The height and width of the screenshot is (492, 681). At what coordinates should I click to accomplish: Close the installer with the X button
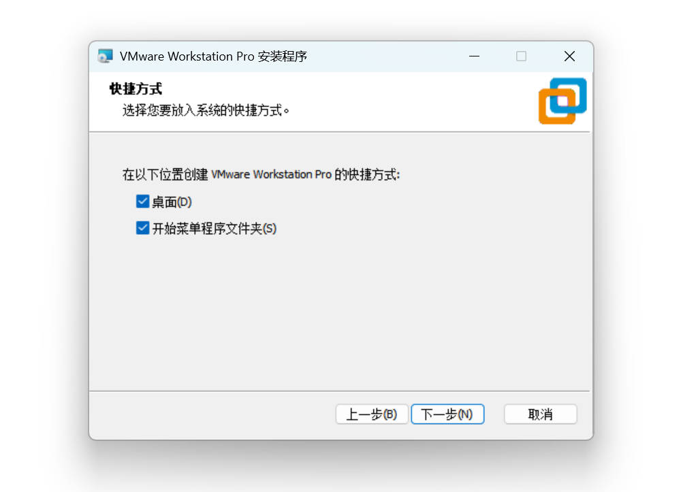(x=569, y=56)
